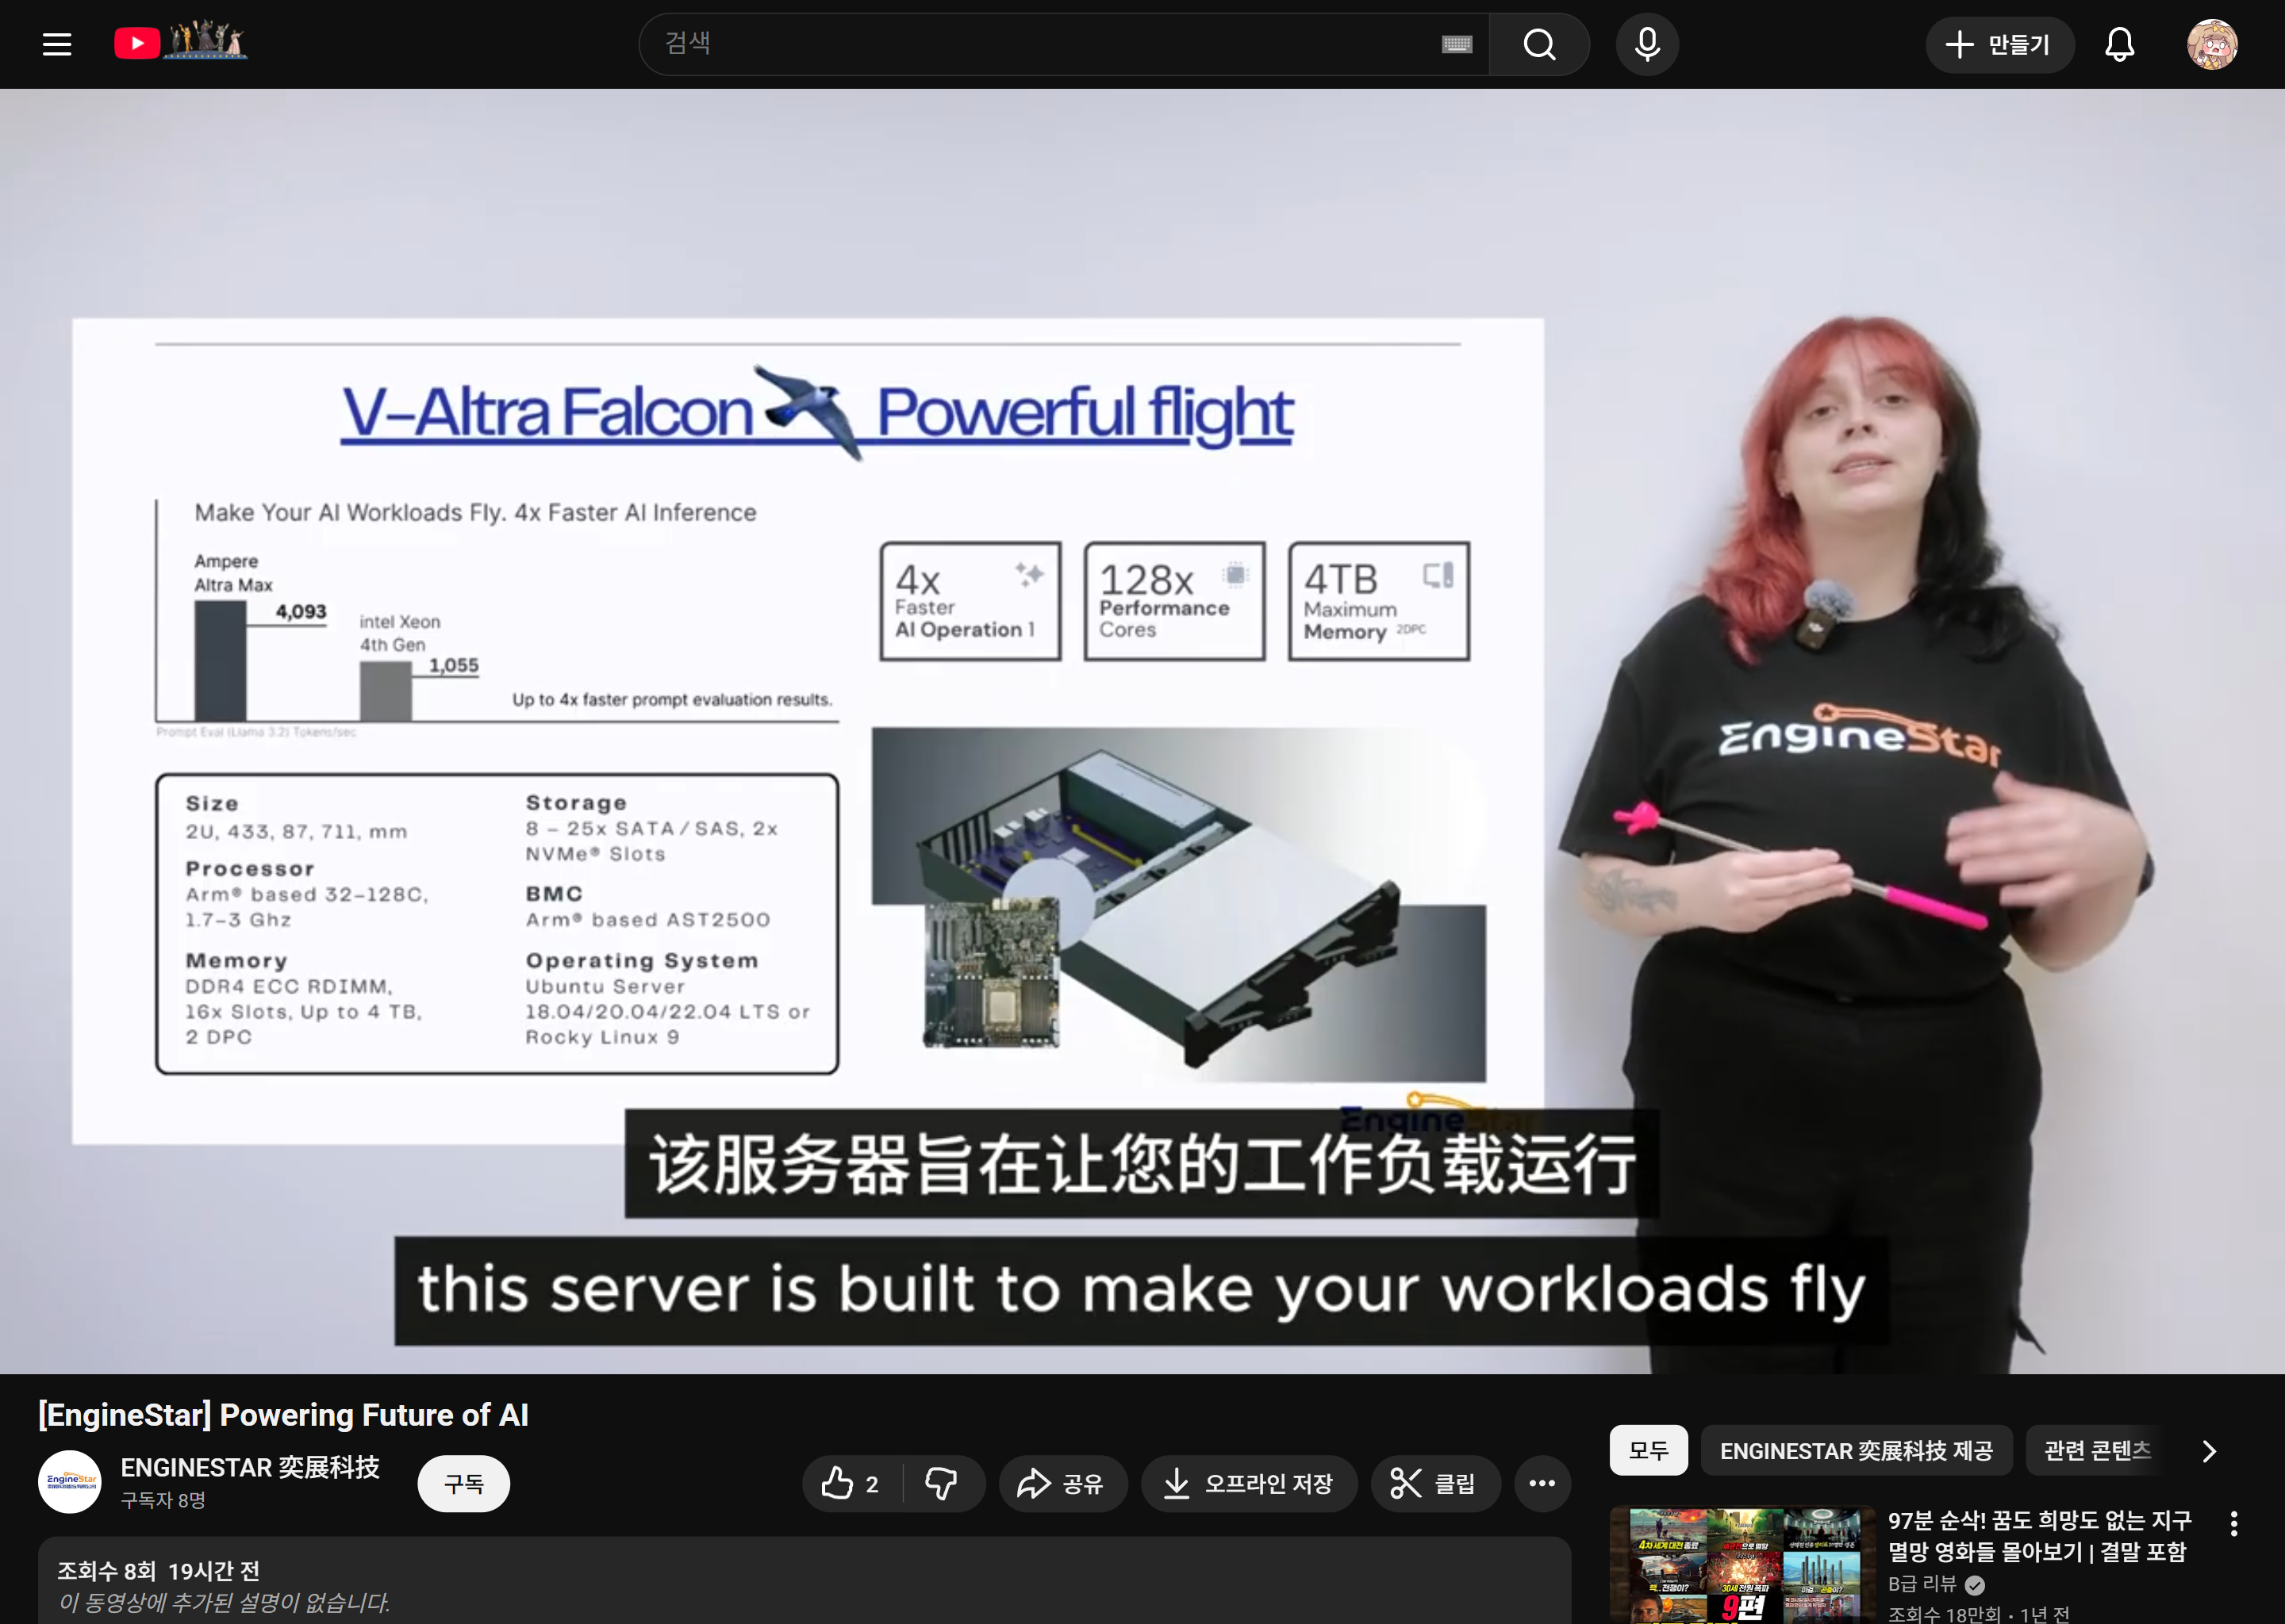Click the search magnifier button
This screenshot has width=2285, height=1624.
point(1538,44)
